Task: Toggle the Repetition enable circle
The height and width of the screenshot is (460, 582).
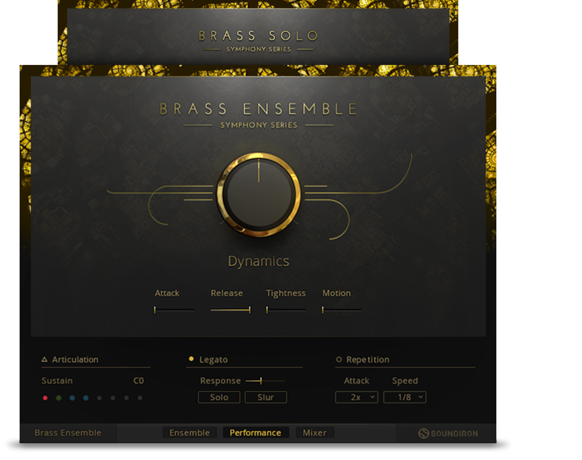Action: (339, 359)
